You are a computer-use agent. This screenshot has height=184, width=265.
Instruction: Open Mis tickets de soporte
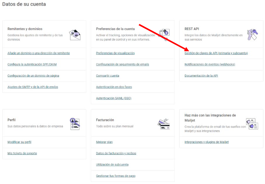(22, 153)
